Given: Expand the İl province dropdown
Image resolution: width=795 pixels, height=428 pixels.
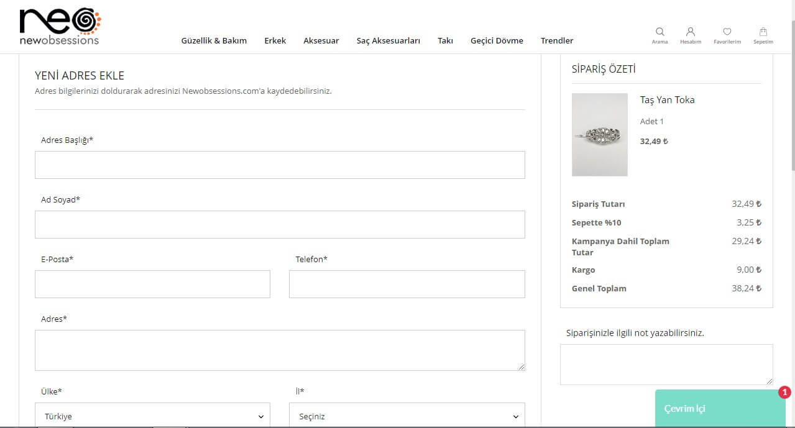Looking at the screenshot, I should pyautogui.click(x=407, y=416).
